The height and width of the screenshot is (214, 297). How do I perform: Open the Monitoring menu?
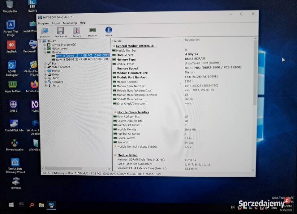pos(70,23)
